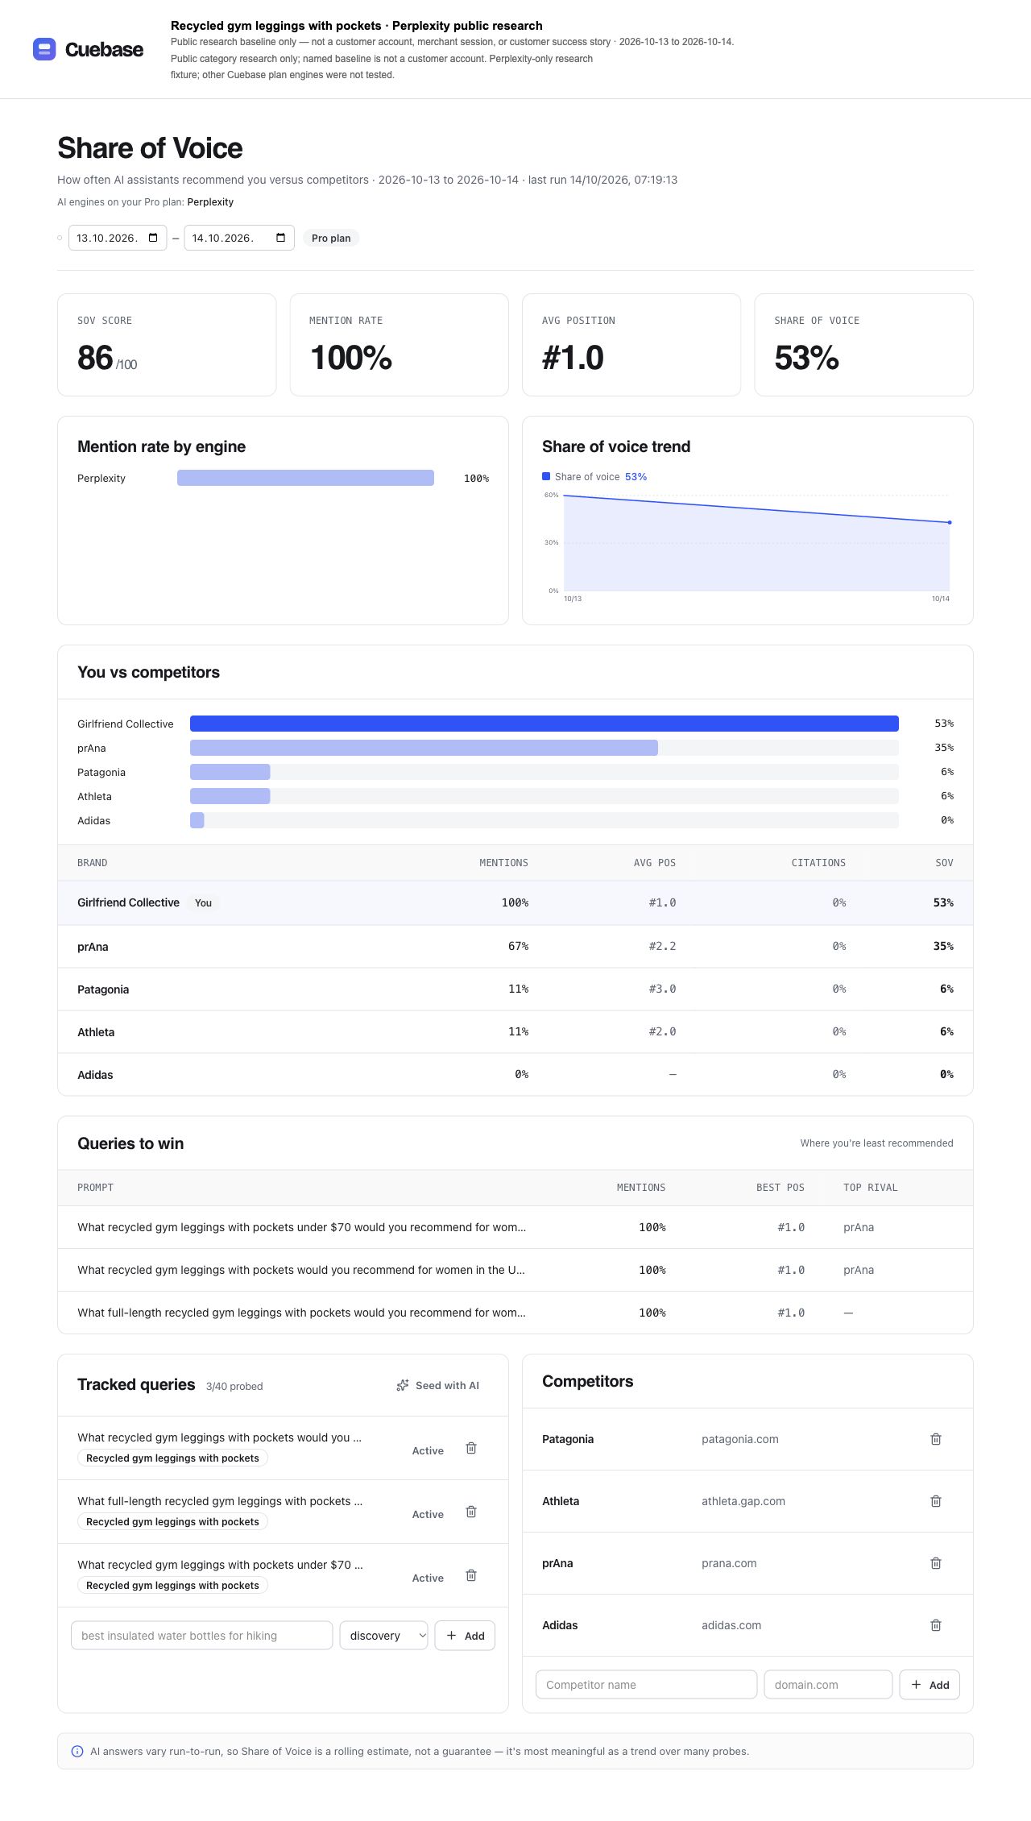Click the #1.0 average position metric
1031x1821 pixels.
(x=573, y=358)
